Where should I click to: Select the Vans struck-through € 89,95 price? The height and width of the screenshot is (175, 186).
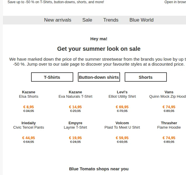pyautogui.click(x=169, y=111)
